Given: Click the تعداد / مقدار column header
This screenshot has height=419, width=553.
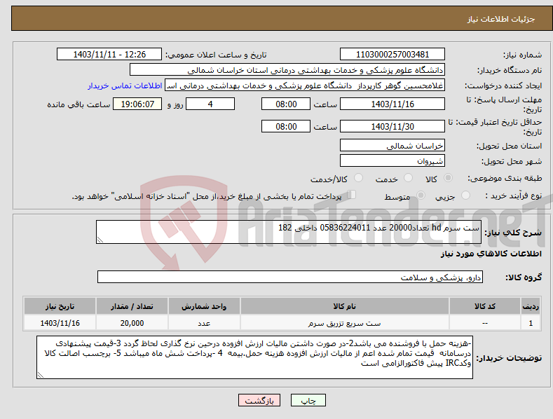Looking at the screenshot, I should (x=132, y=306).
